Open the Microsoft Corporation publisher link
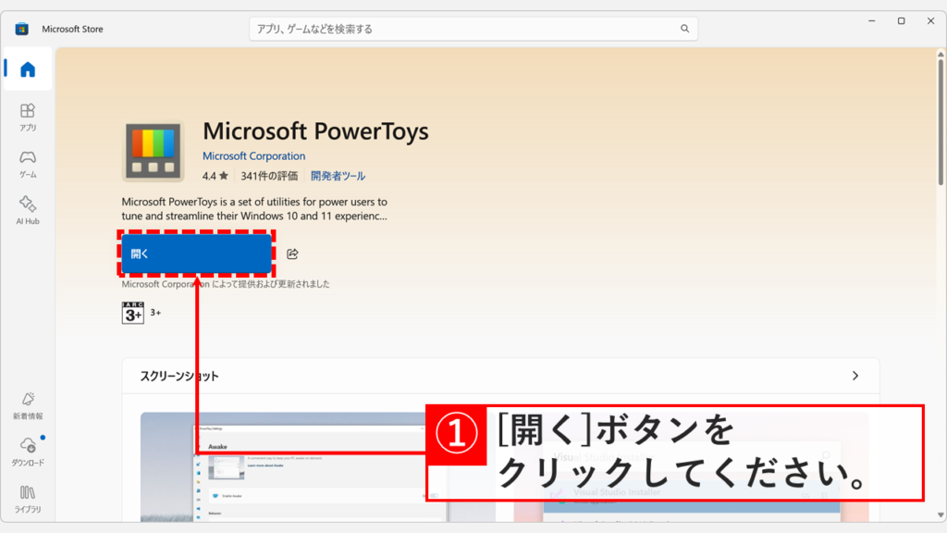The width and height of the screenshot is (947, 533). pos(253,155)
